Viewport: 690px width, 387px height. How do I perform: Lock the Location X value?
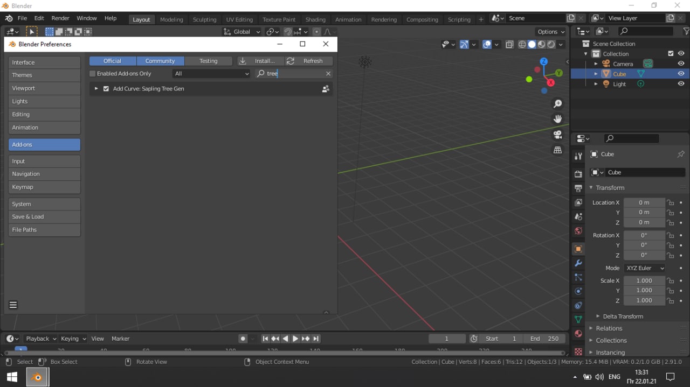(671, 202)
